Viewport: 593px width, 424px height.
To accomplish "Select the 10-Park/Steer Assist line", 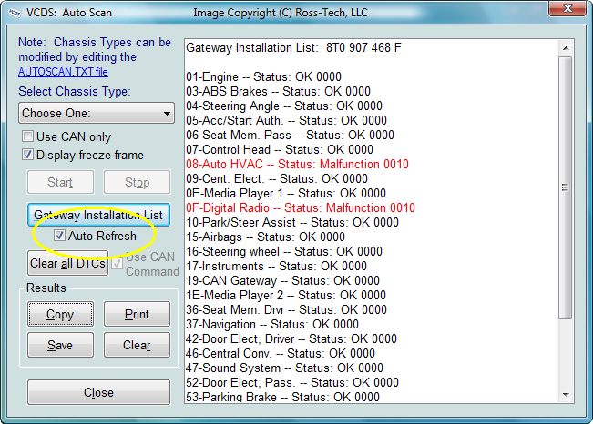I will point(292,223).
